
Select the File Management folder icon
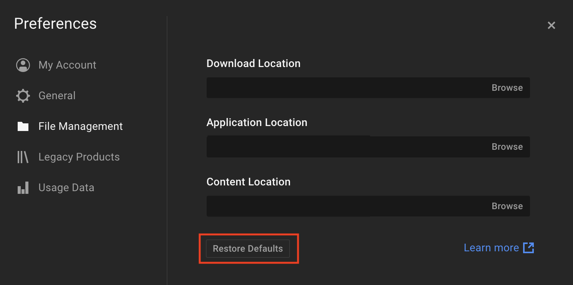pos(23,126)
